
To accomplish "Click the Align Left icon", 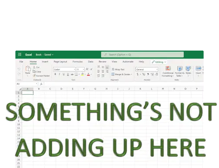I will coord(99,71).
